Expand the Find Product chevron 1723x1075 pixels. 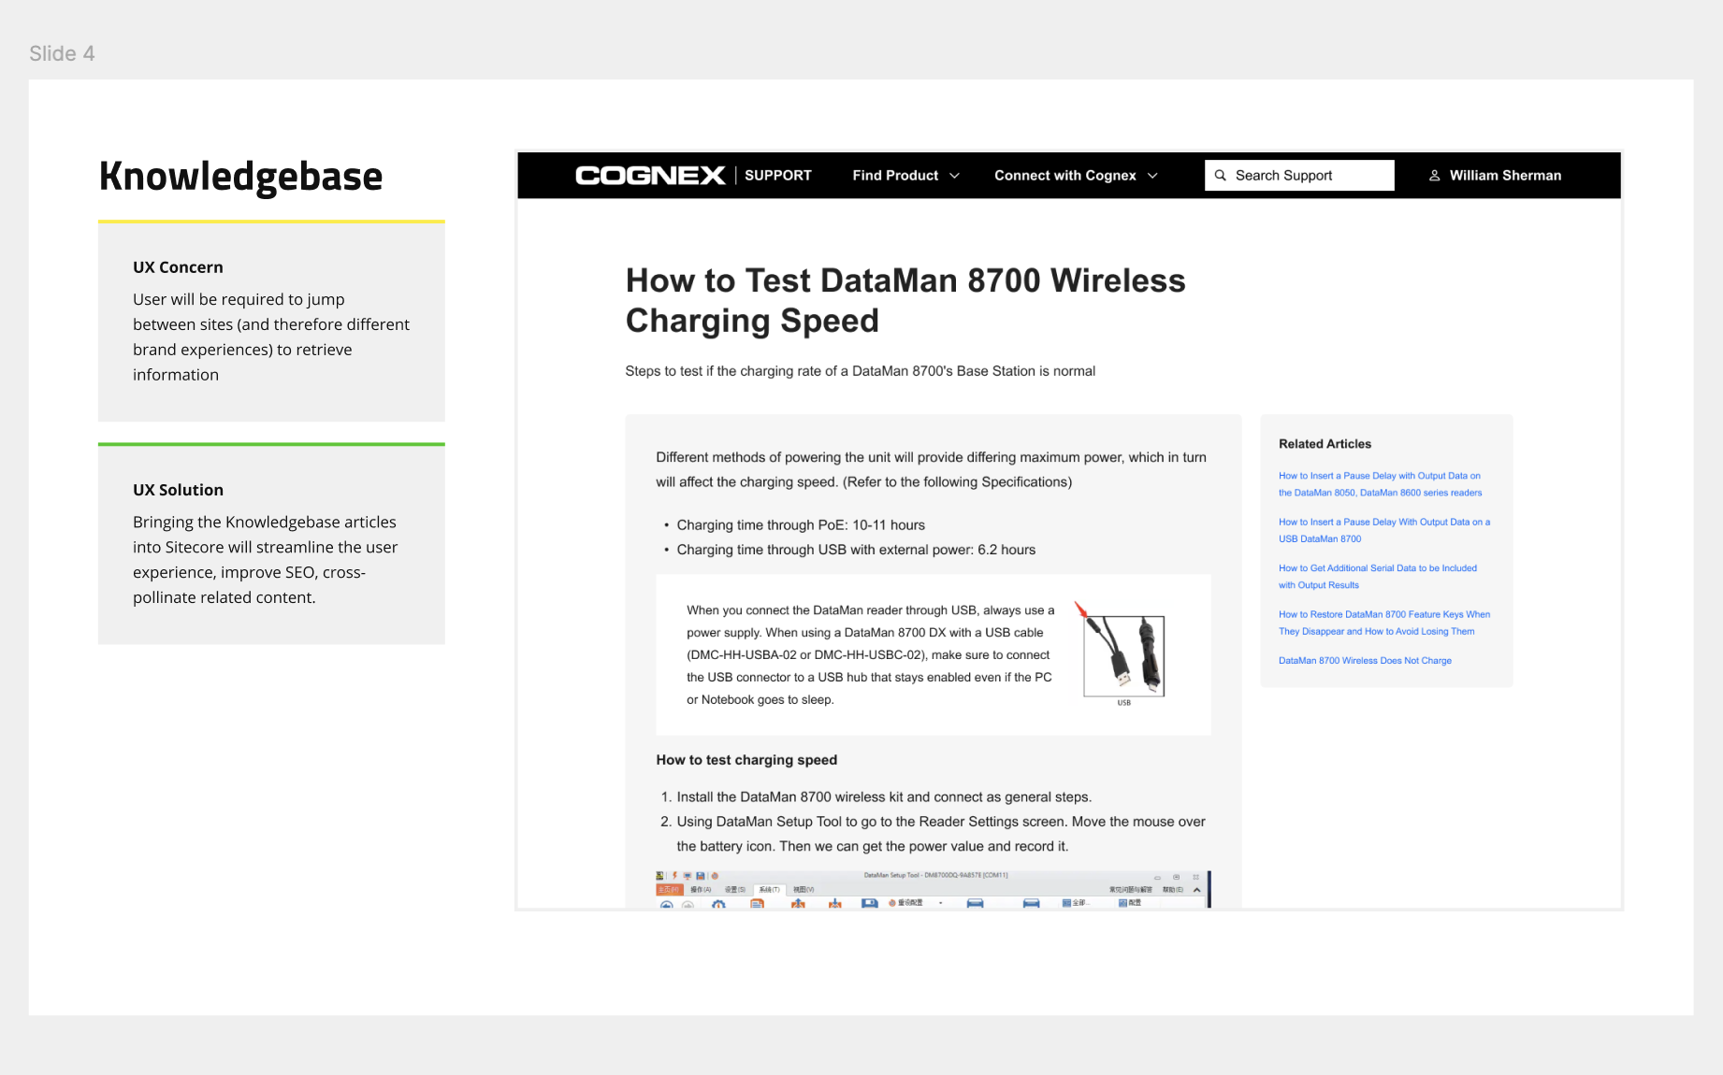[x=955, y=176]
